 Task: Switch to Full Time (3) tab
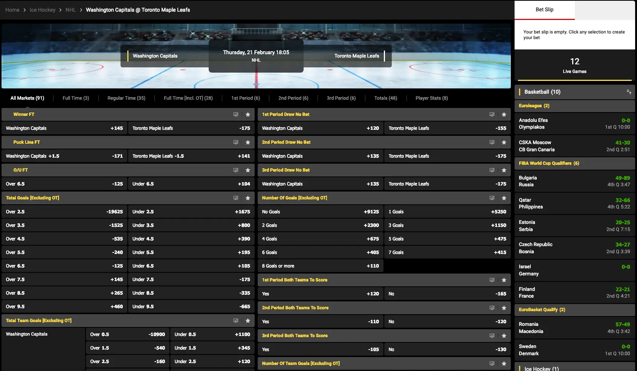pos(76,98)
